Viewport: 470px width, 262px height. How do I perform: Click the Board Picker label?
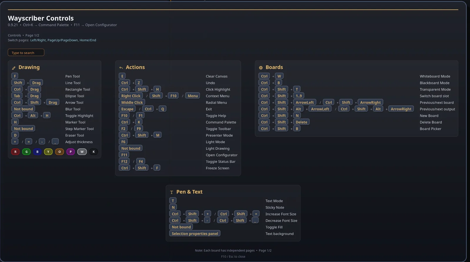[x=430, y=129]
